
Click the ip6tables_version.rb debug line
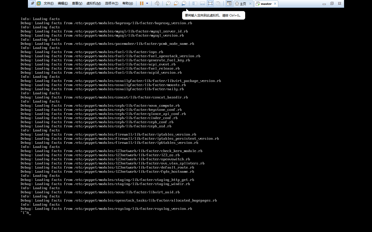point(110,143)
